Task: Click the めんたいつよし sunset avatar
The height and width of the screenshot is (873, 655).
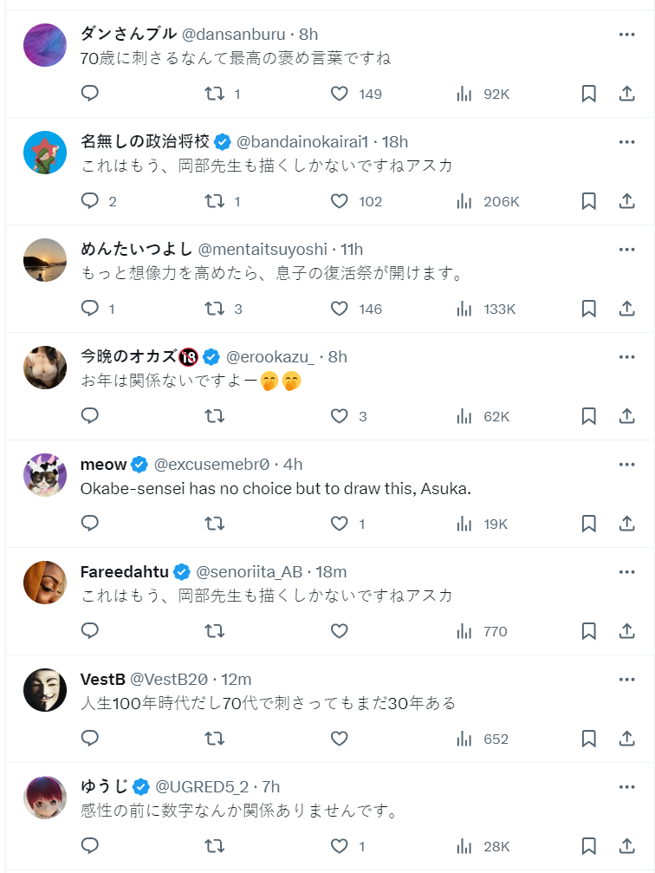Action: (45, 260)
